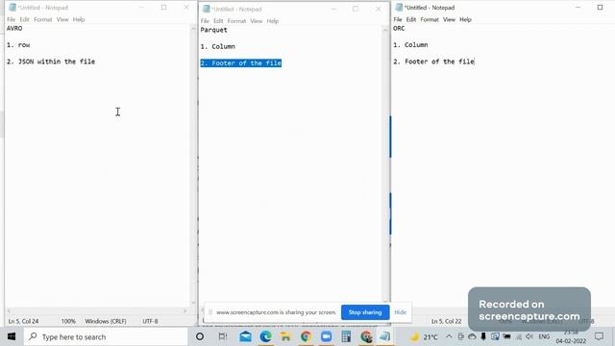Open the Windows Start menu
The width and height of the screenshot is (615, 346).
[x=12, y=336]
